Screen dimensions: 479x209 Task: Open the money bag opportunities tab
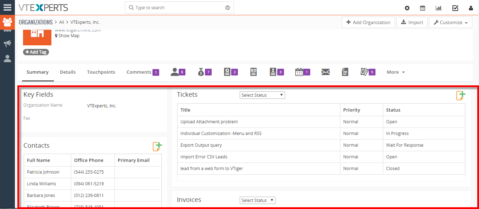(205, 72)
